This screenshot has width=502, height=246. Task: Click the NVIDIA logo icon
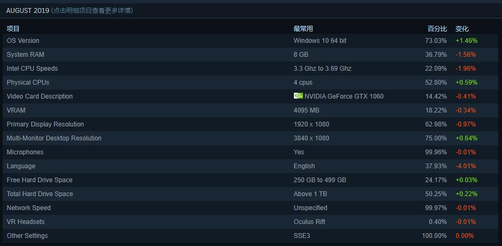point(298,96)
